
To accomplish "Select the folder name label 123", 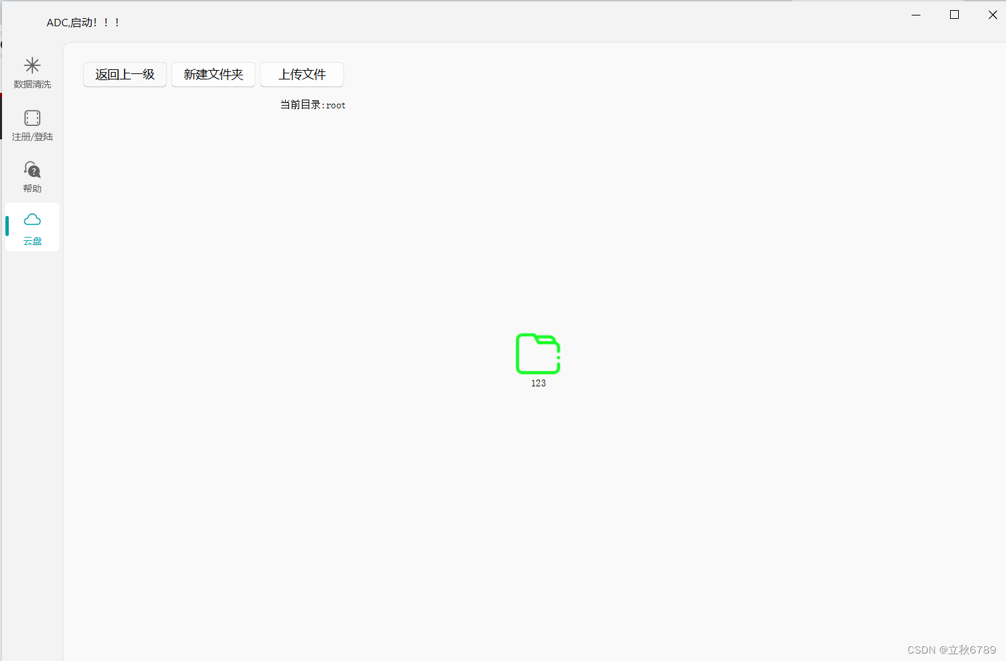I will tap(538, 383).
